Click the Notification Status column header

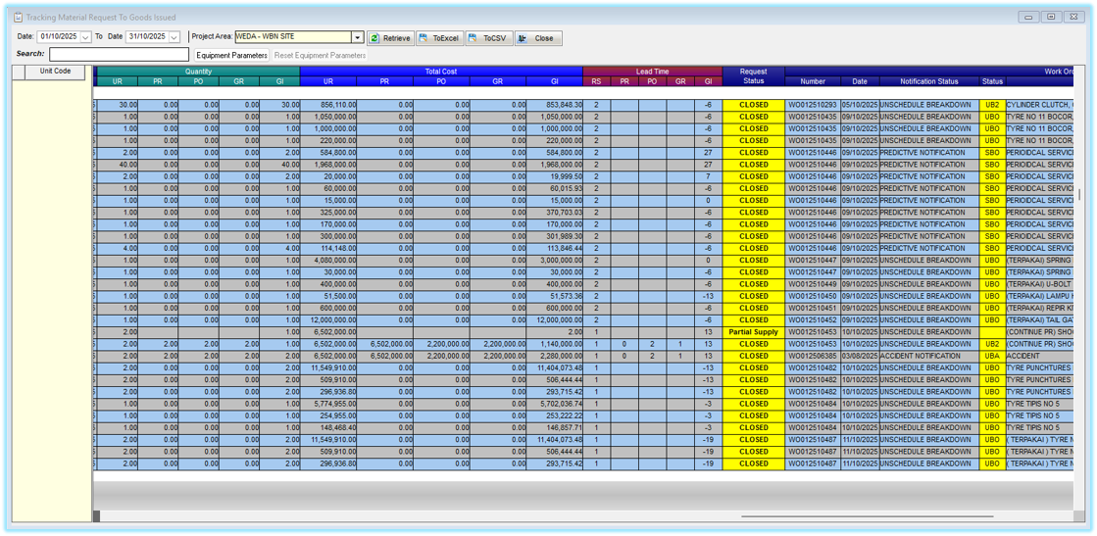tap(929, 82)
